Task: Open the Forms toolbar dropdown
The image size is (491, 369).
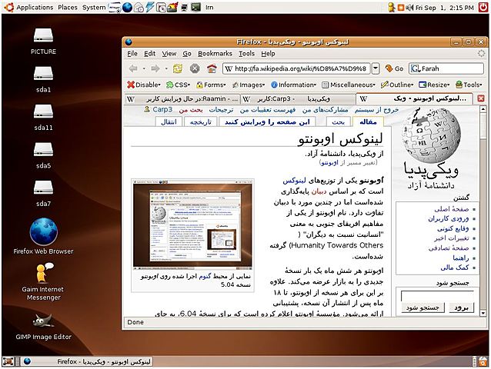Action: click(211, 85)
